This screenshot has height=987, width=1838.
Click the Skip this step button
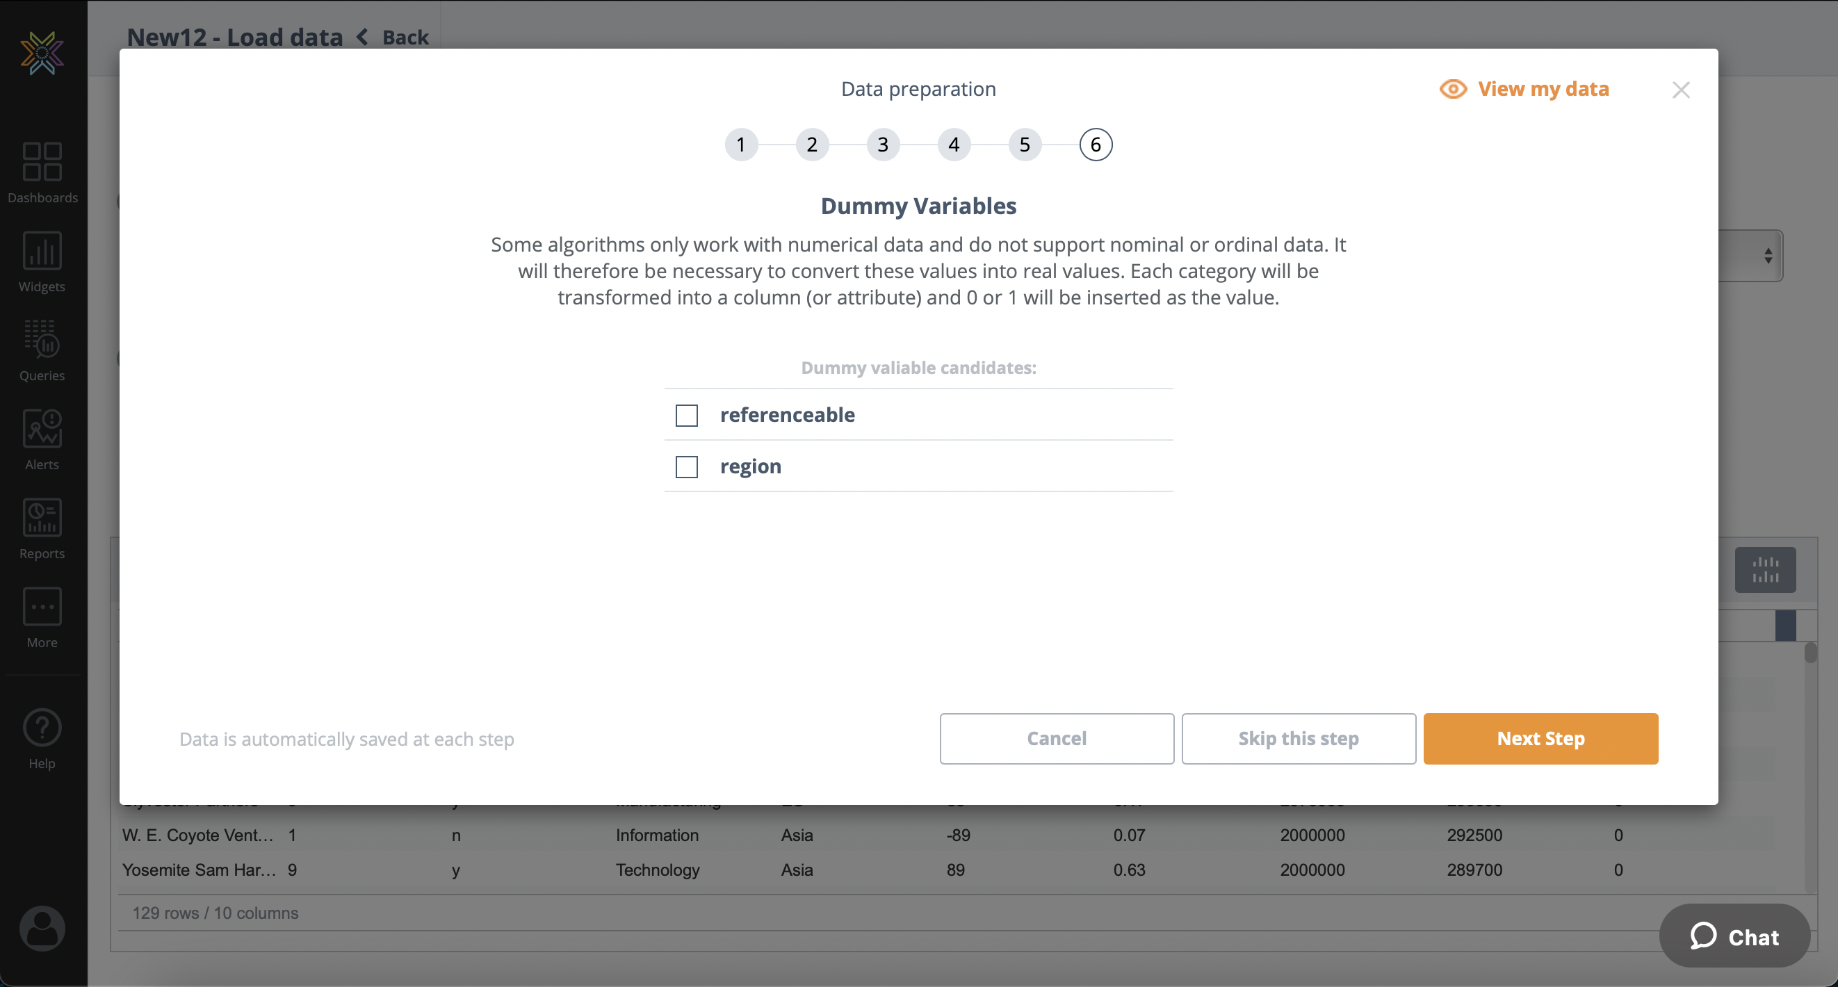1299,738
